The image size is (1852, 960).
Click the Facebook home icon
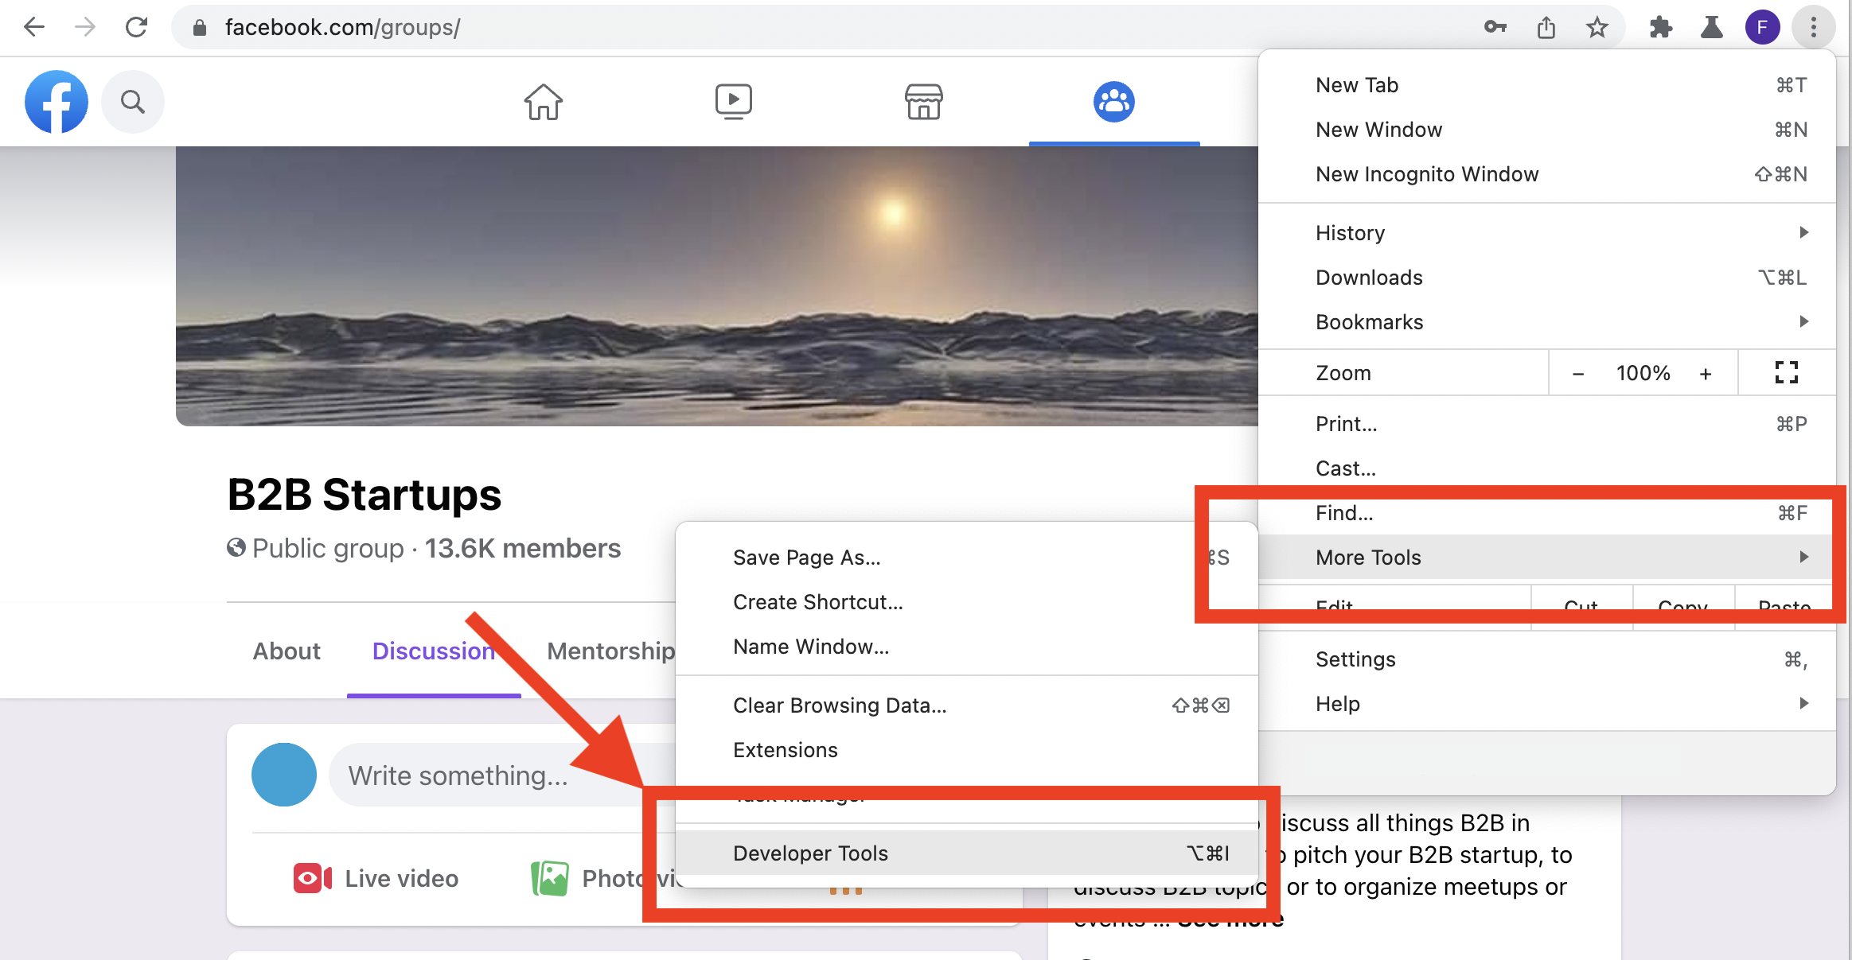pyautogui.click(x=543, y=102)
